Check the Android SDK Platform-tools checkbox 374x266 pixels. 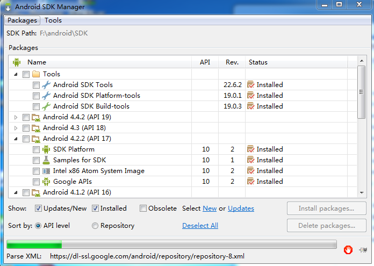pyautogui.click(x=36, y=96)
